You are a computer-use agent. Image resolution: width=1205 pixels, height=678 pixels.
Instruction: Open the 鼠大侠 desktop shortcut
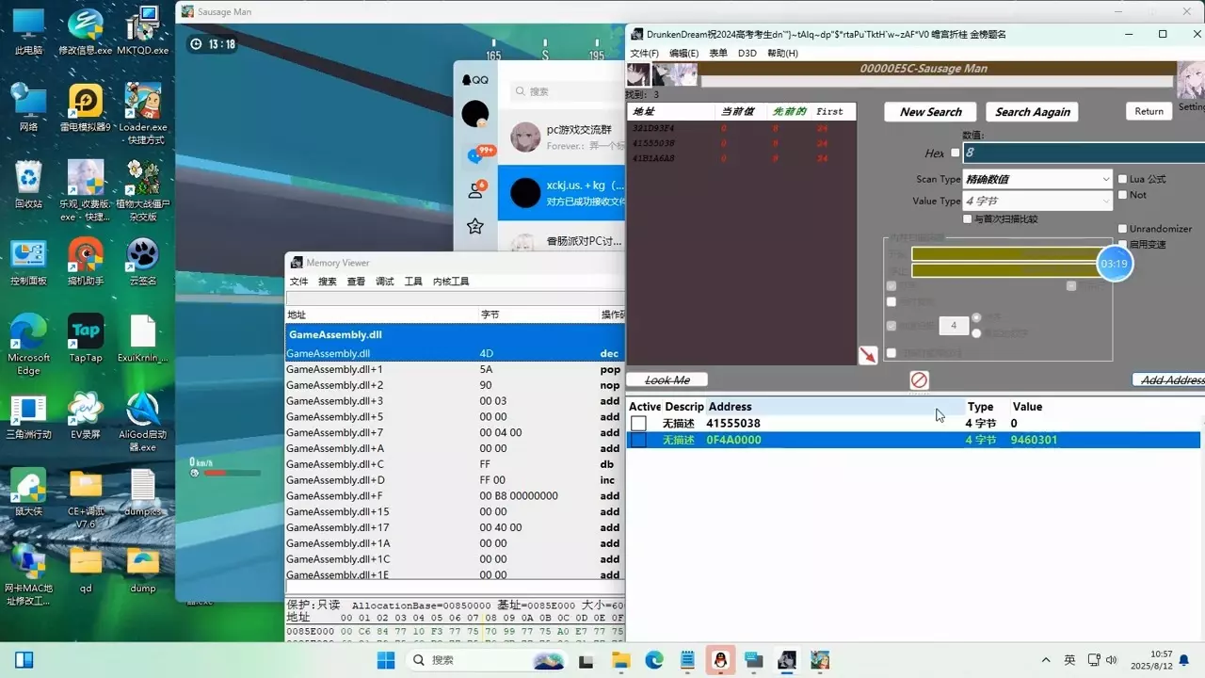tap(28, 492)
